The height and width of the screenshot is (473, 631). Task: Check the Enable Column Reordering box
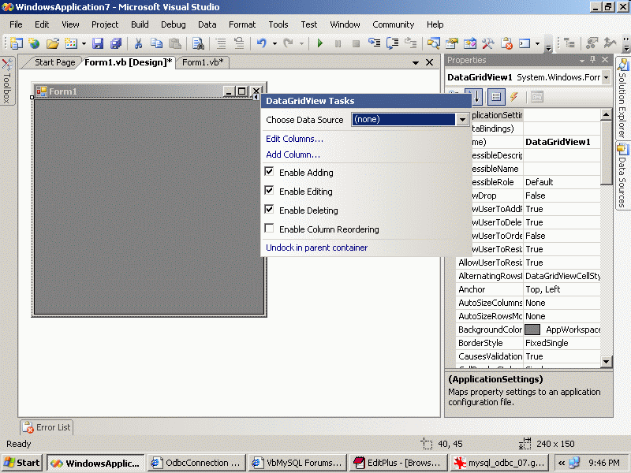[x=270, y=229]
